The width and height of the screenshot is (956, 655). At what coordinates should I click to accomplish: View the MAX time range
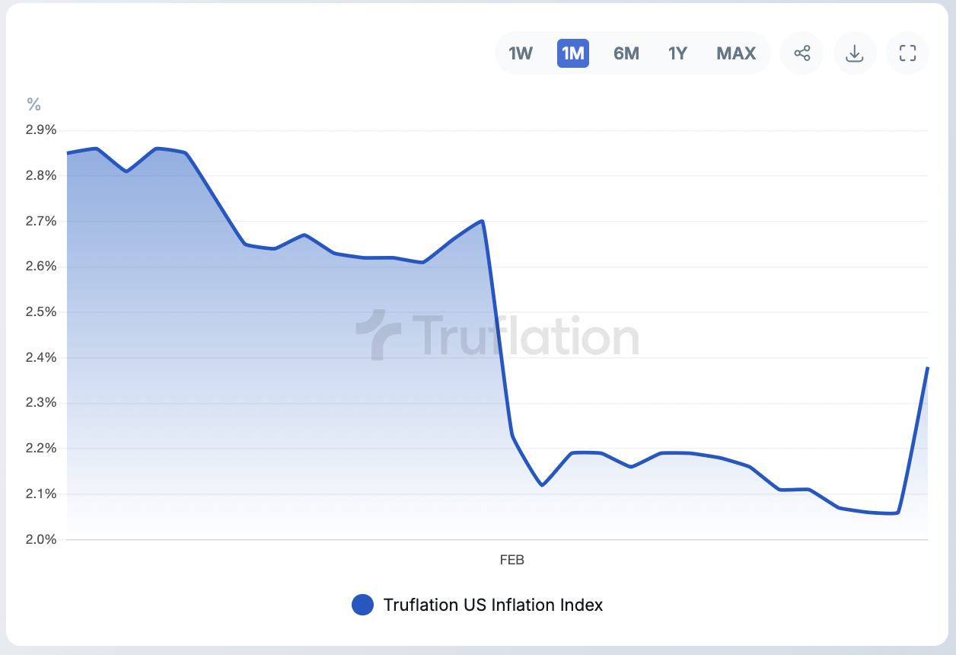tap(736, 53)
